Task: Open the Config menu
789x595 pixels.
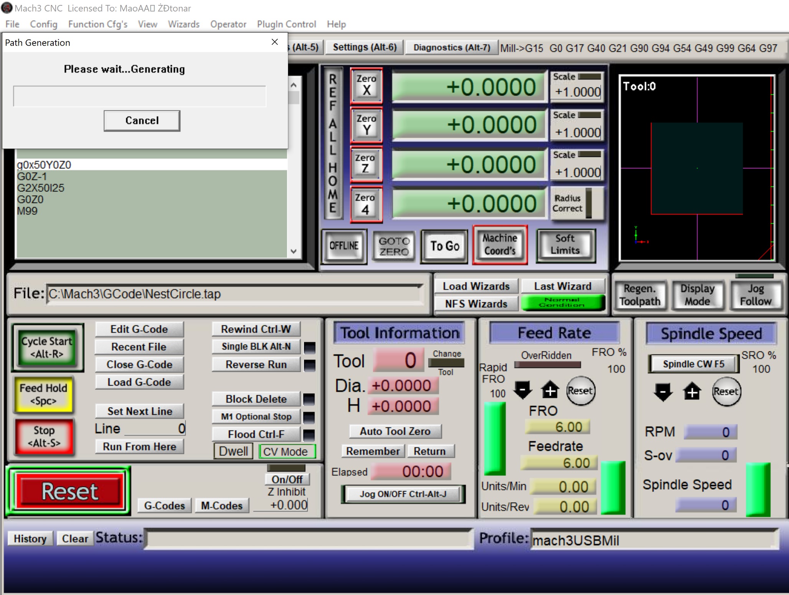Action: pyautogui.click(x=43, y=24)
